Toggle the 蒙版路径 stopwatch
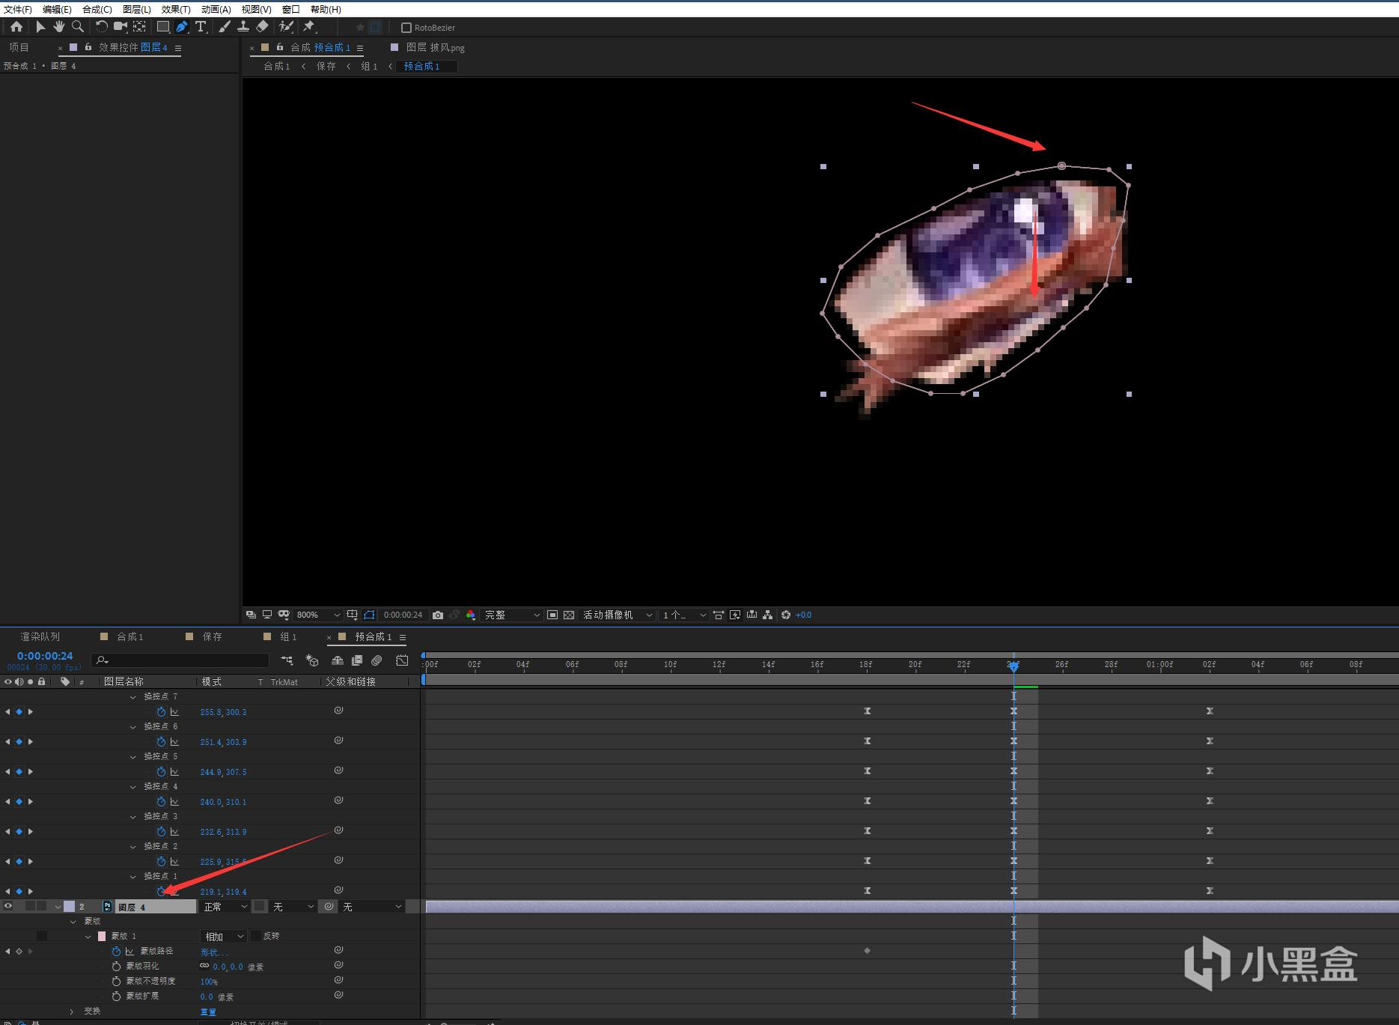This screenshot has width=1399, height=1025. [116, 952]
